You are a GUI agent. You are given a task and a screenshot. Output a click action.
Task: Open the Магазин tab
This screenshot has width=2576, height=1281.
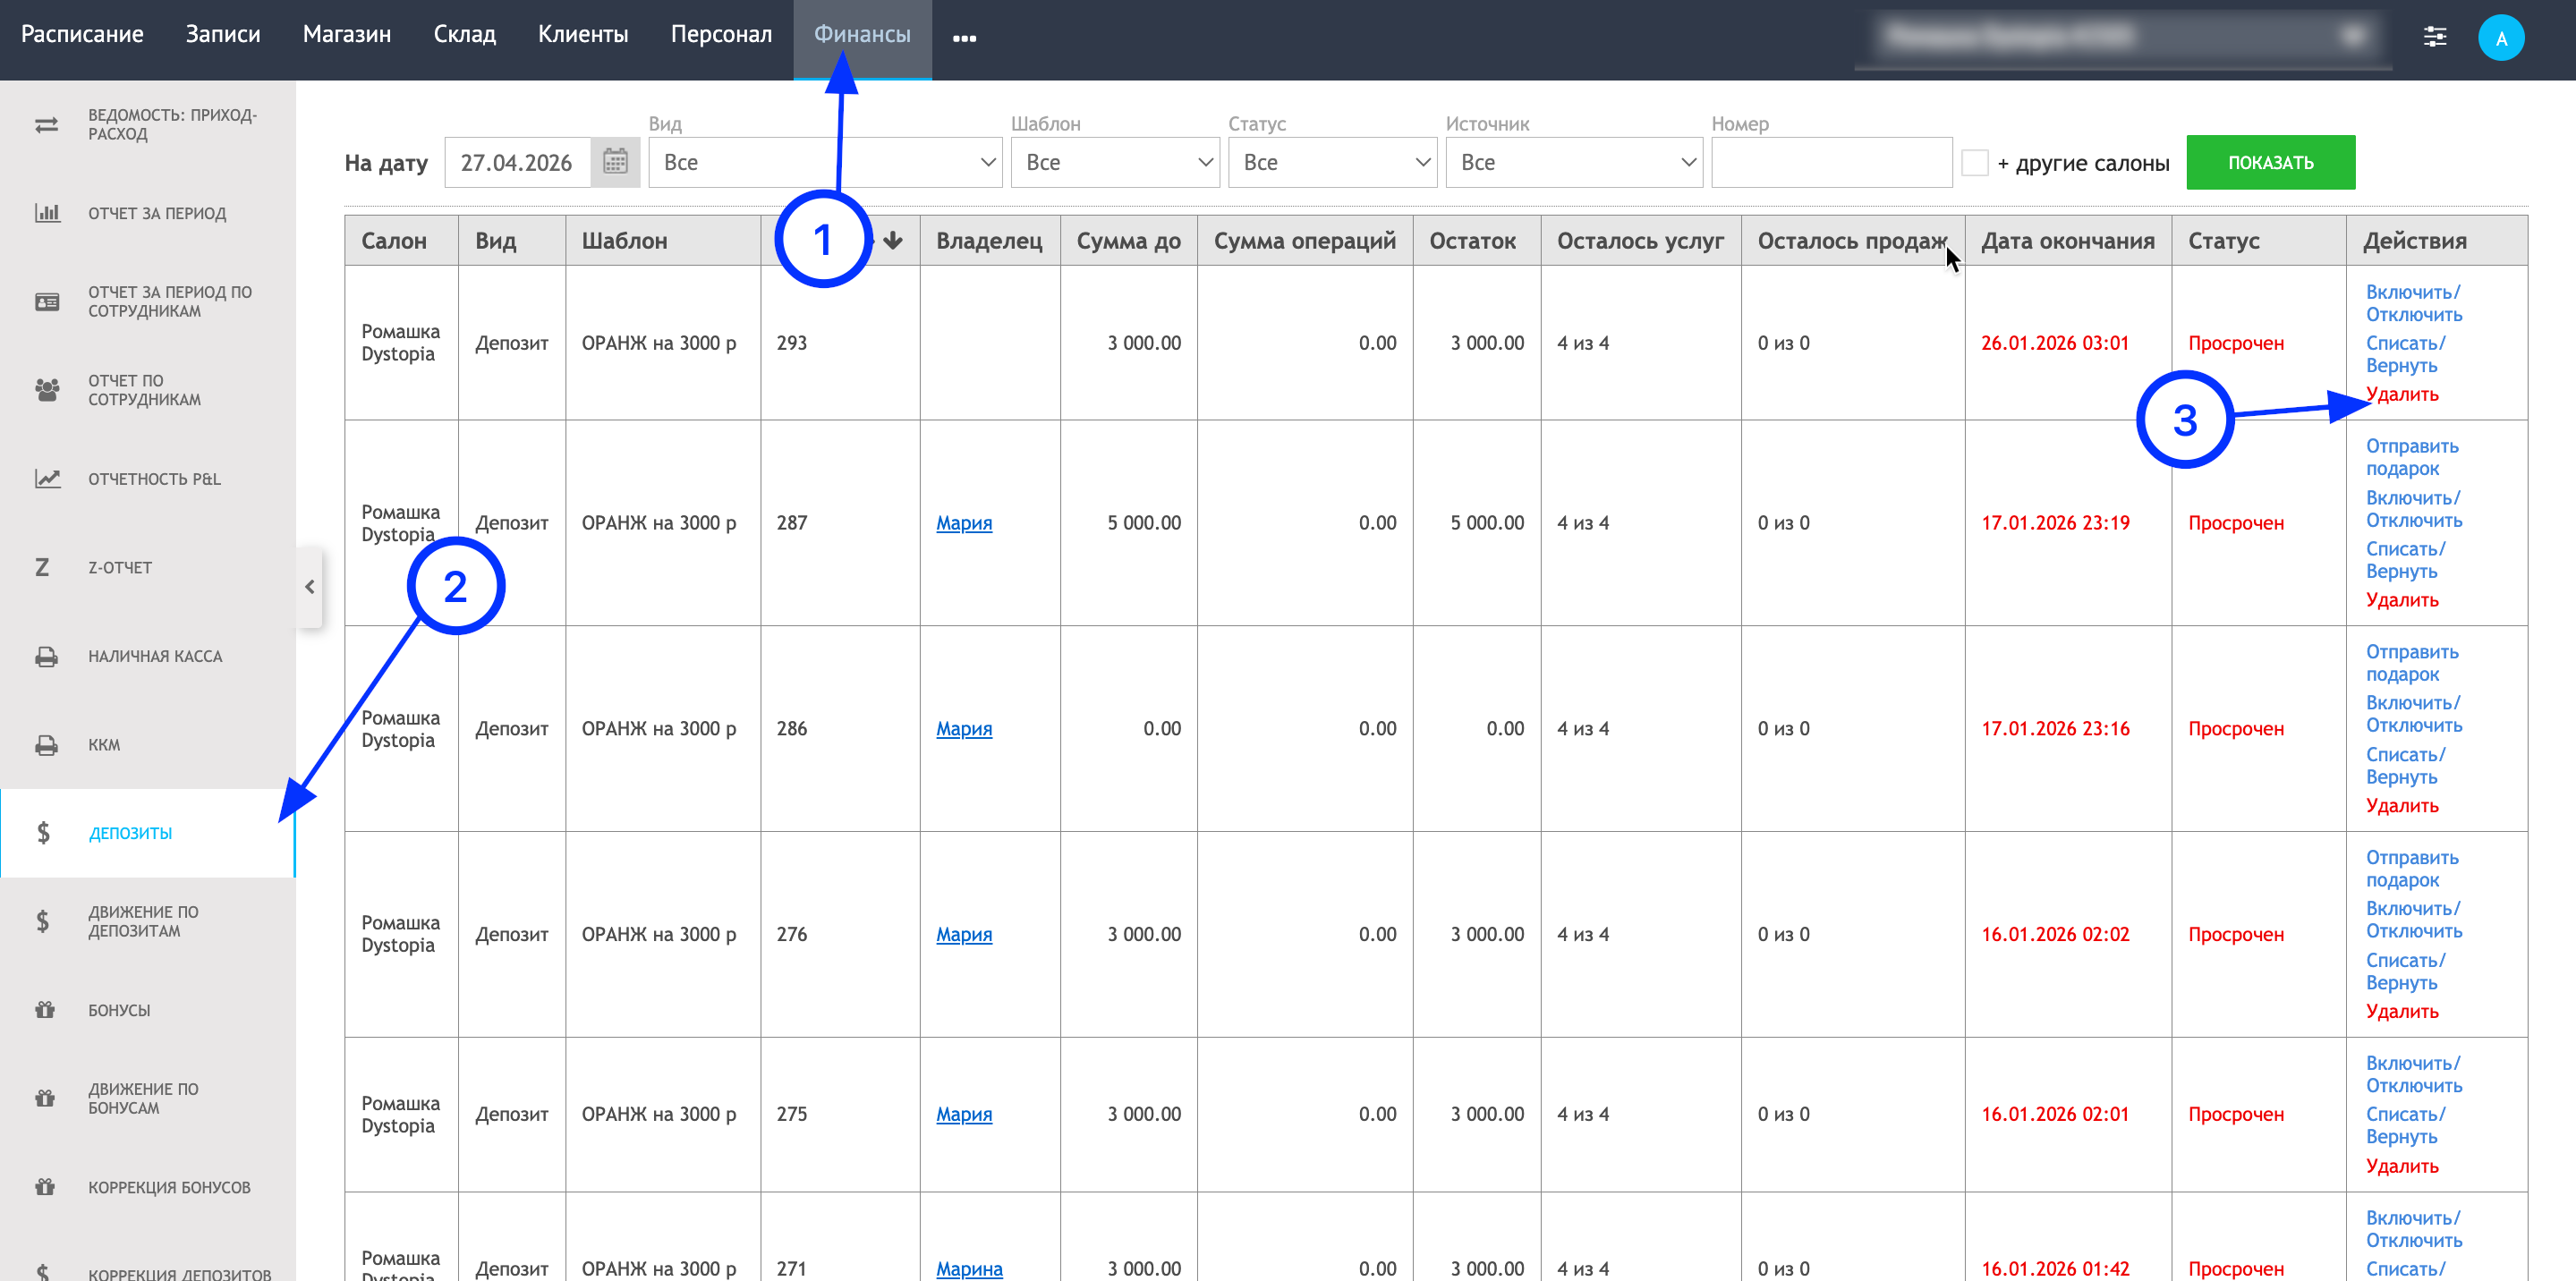click(x=347, y=34)
